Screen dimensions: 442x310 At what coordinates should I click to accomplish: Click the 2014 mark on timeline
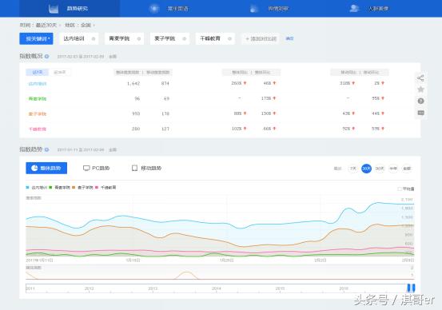point(217,288)
